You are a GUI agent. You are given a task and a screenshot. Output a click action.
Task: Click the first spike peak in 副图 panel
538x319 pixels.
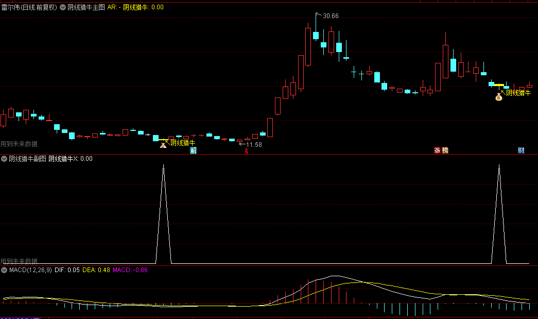point(163,165)
